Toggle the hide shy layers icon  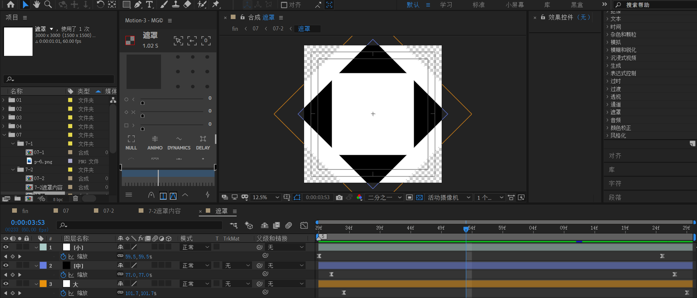tap(264, 225)
